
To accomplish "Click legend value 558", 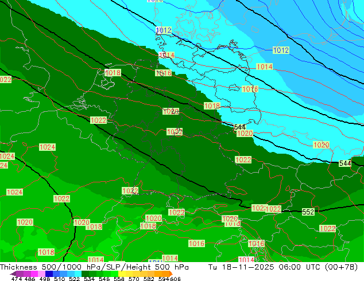I will click(119, 279).
